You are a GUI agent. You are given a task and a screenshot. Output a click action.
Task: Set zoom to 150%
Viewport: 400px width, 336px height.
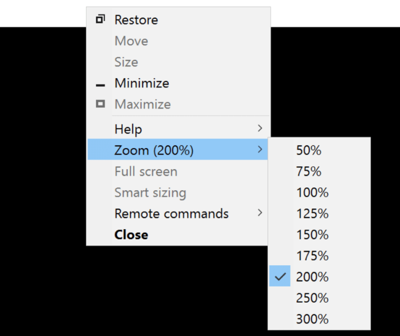pyautogui.click(x=319, y=234)
